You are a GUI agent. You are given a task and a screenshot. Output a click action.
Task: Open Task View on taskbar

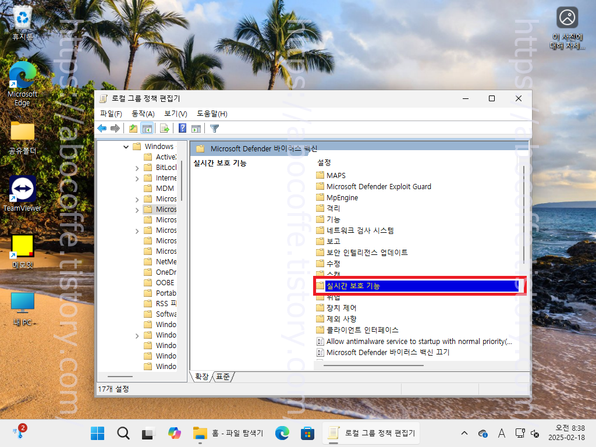tap(148, 433)
